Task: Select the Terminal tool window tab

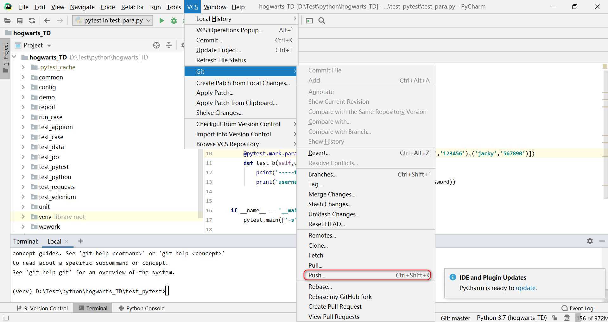Action: pyautogui.click(x=93, y=308)
